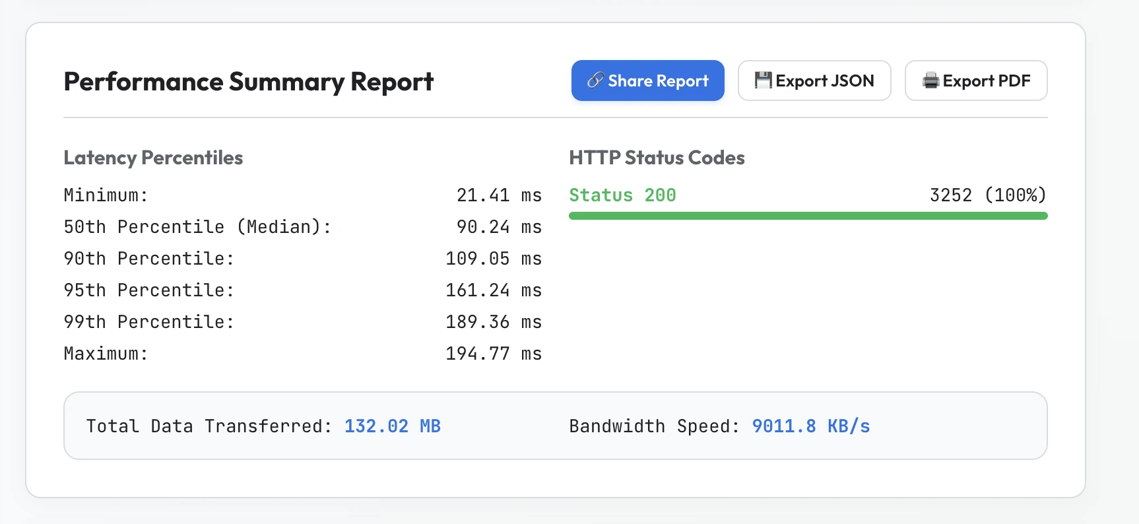
Task: Click the Total Data Transferred label
Action: pos(209,426)
